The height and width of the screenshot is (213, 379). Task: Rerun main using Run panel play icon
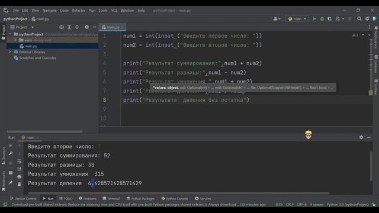[x=11, y=146]
